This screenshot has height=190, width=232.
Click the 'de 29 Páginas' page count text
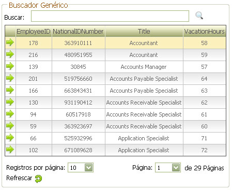point(204,168)
